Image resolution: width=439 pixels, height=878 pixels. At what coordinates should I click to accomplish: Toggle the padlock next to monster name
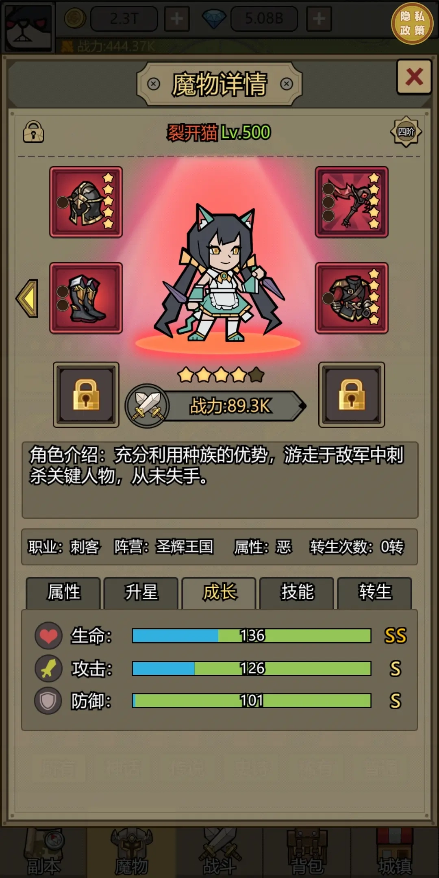33,132
